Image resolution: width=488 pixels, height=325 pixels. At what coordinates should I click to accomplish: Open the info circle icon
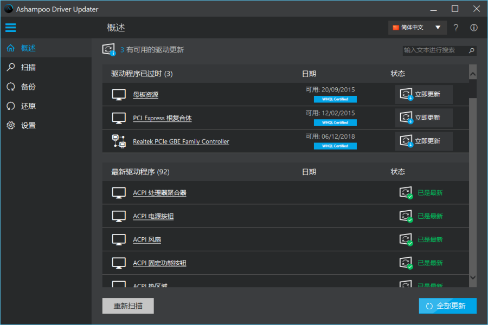coord(474,28)
